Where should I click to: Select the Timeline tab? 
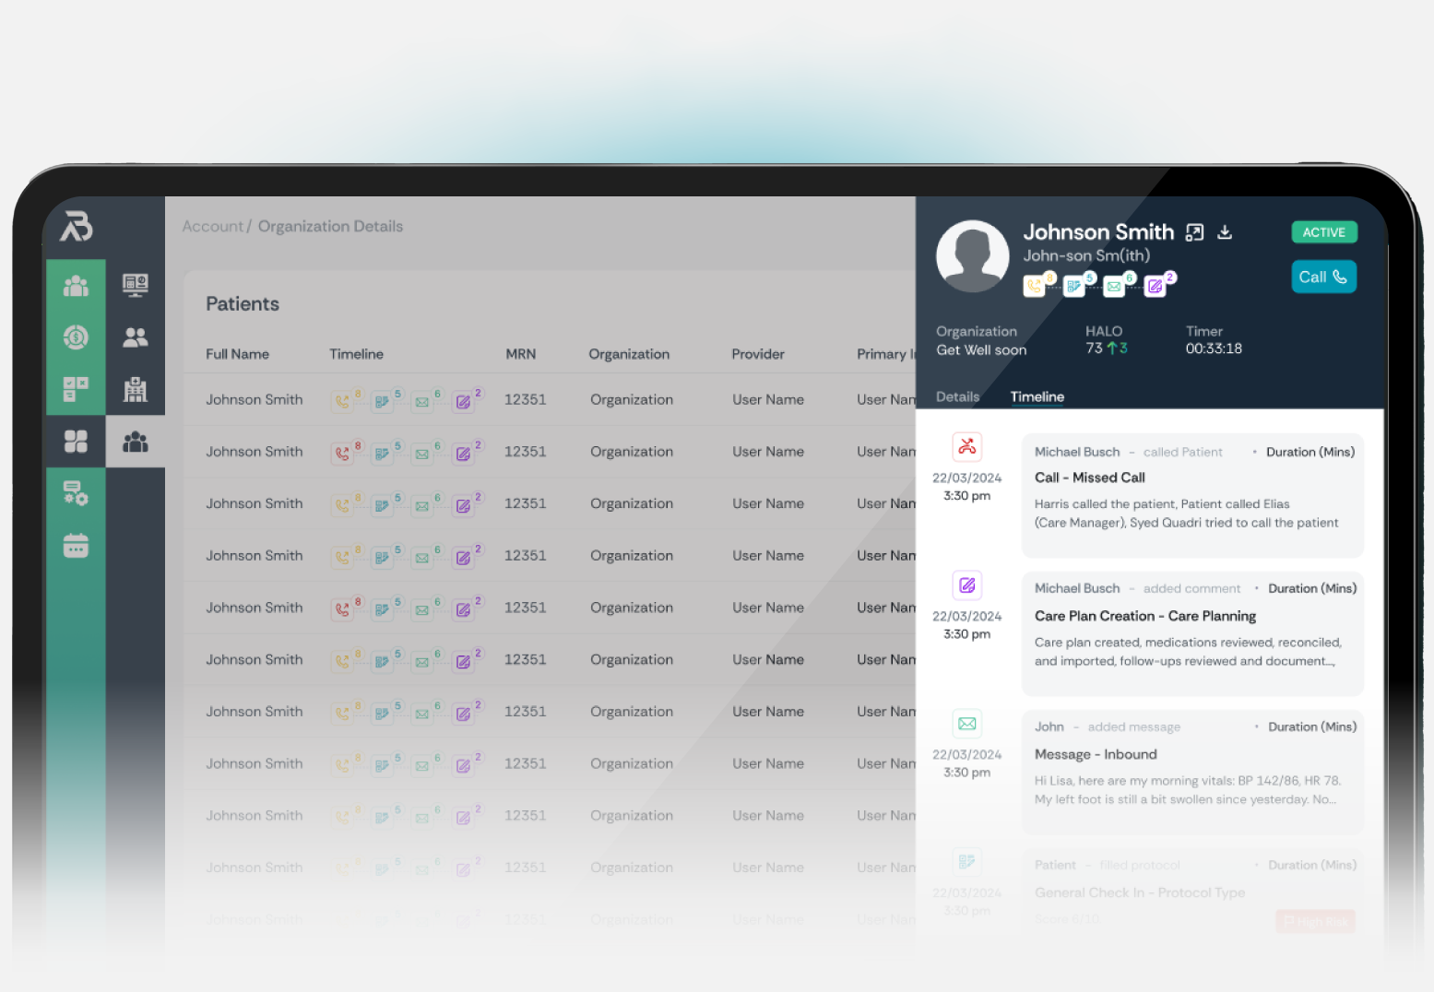point(1037,396)
